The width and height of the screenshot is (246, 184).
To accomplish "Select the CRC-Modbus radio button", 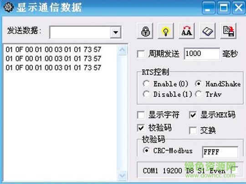I will point(146,150).
